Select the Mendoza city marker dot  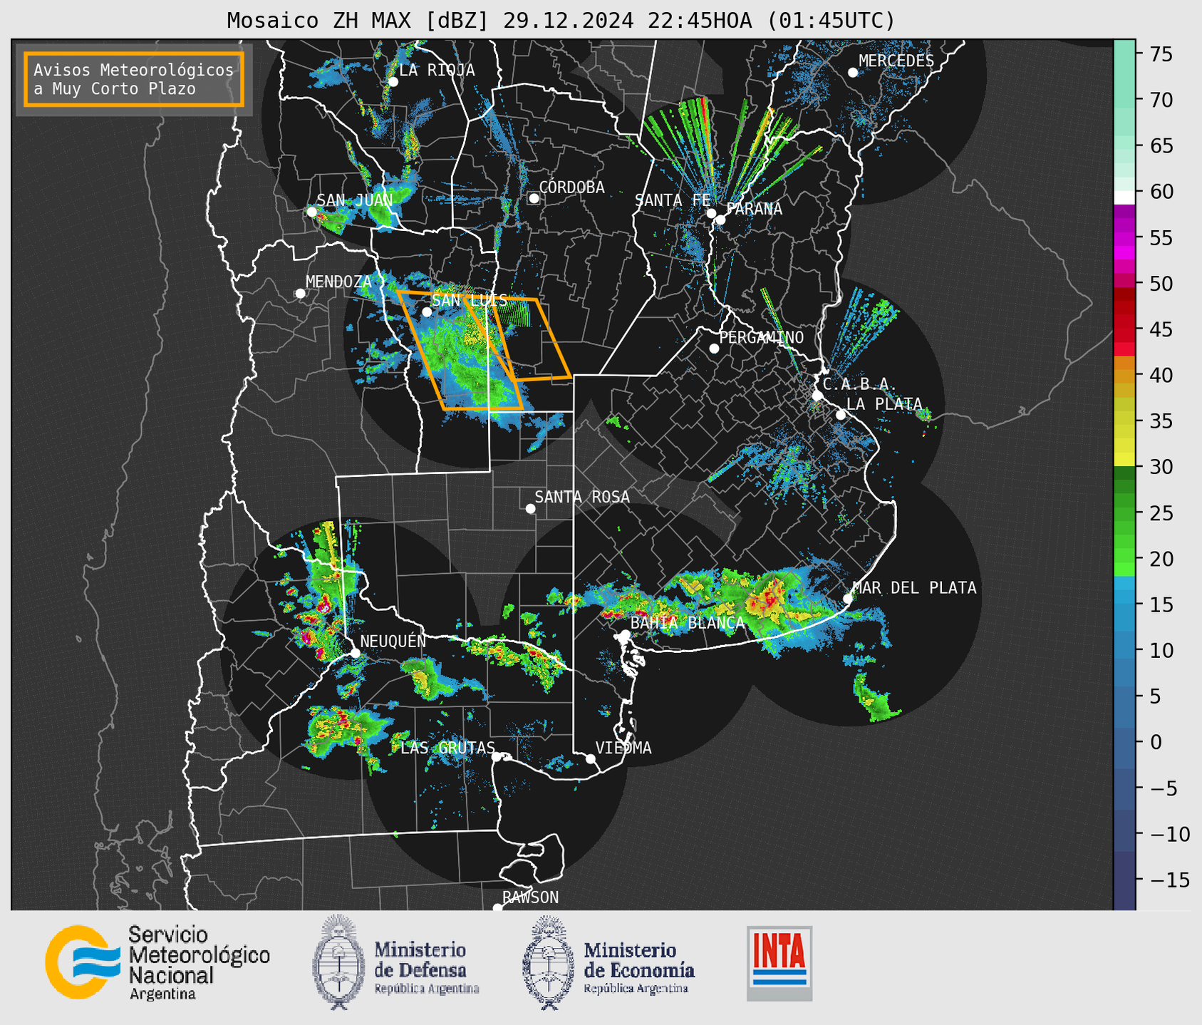300,294
